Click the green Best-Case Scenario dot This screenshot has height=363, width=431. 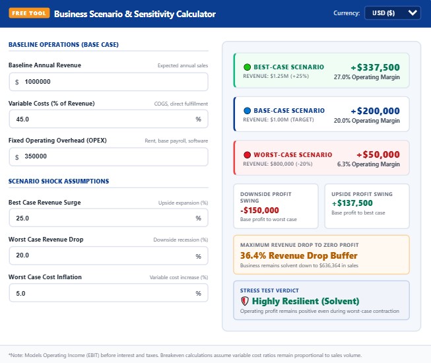click(247, 67)
